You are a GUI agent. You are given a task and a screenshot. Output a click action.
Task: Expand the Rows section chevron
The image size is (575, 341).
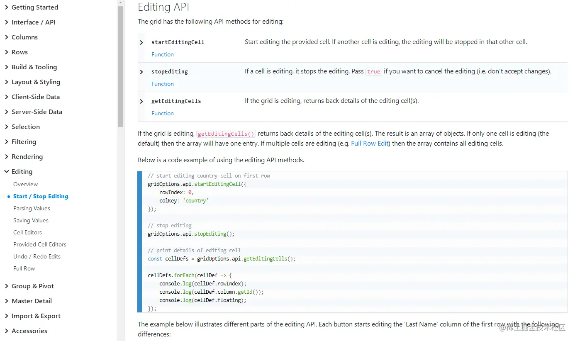tap(7, 52)
